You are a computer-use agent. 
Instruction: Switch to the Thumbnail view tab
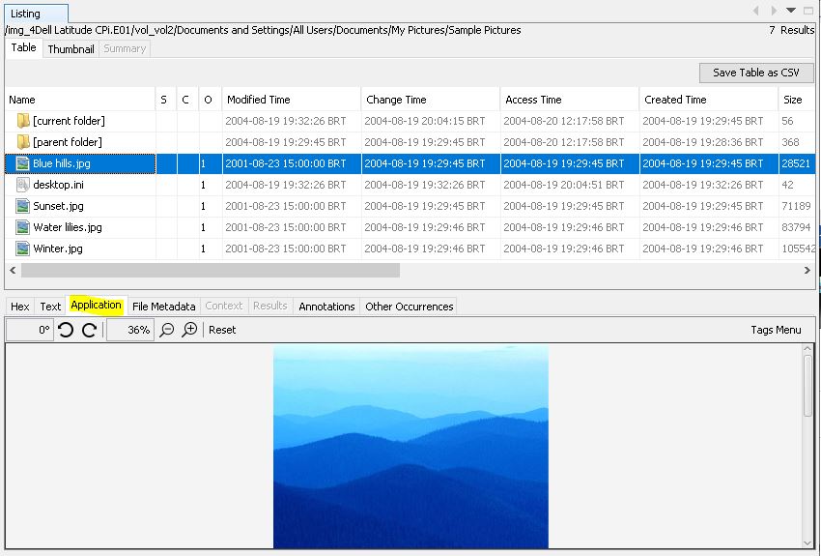coord(71,48)
